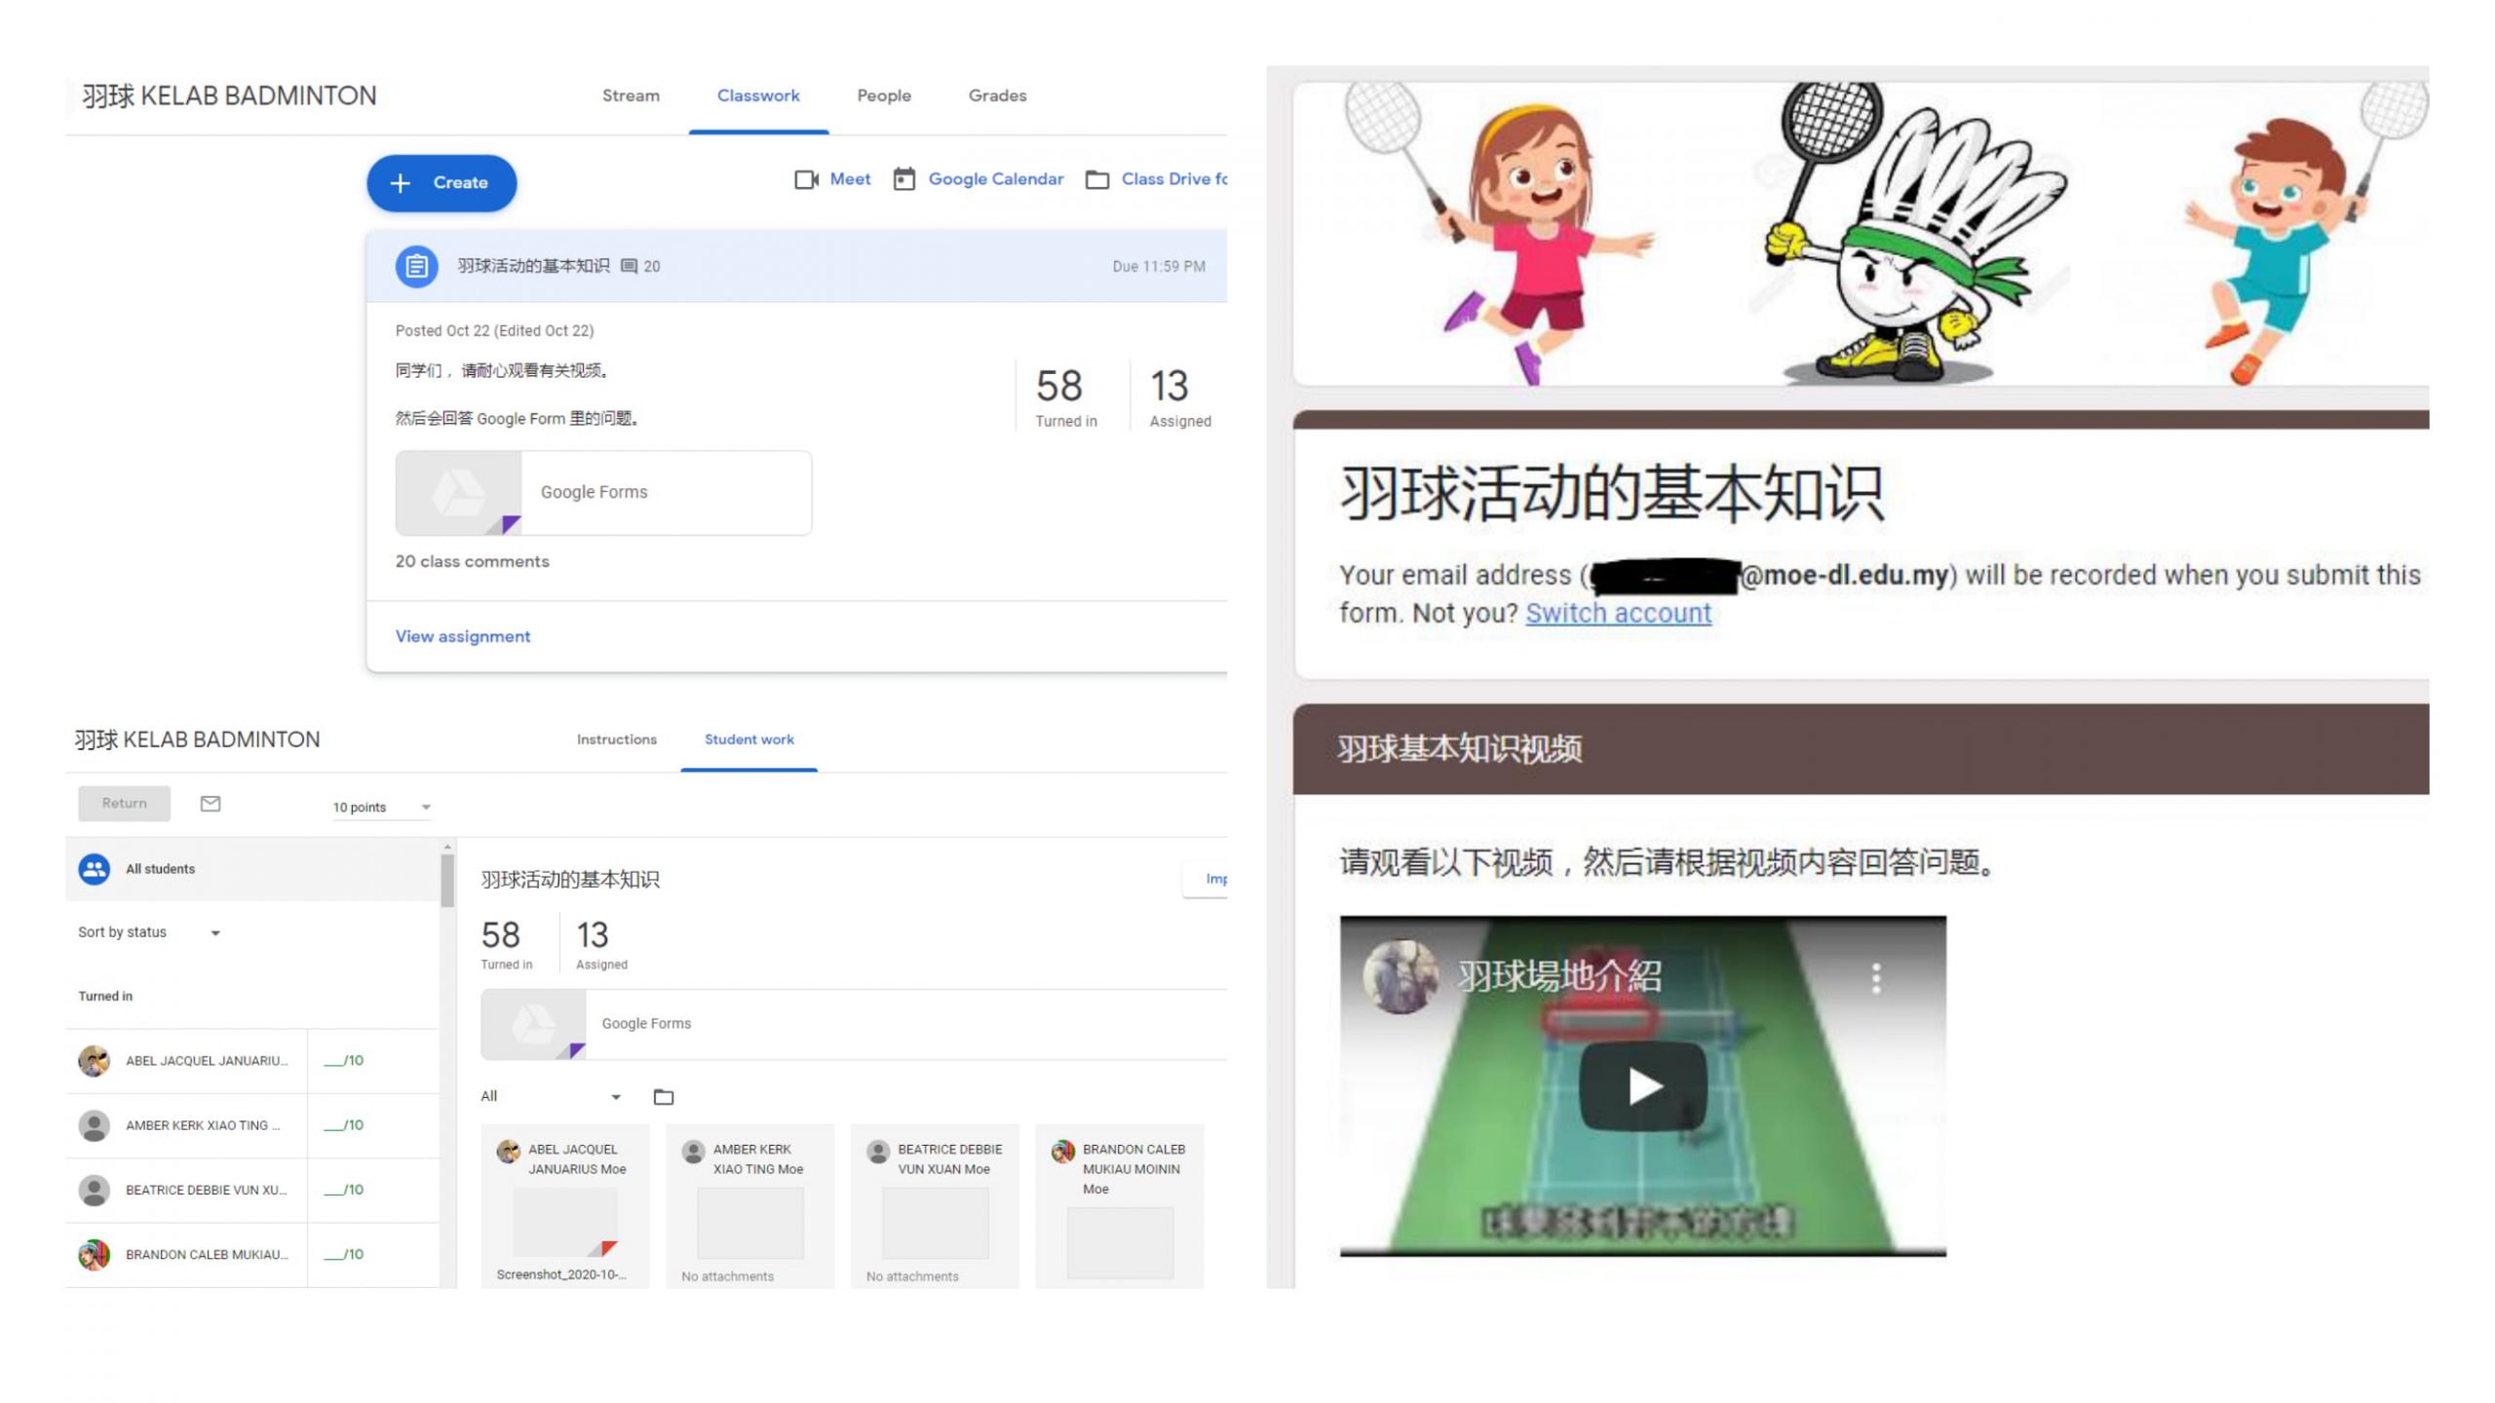Image resolution: width=2495 pixels, height=1403 pixels.
Task: Open the Google Calendar icon
Action: pos(904,179)
